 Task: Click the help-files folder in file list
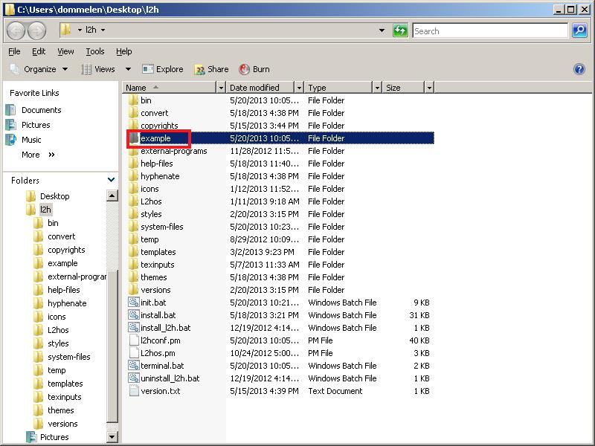[157, 164]
